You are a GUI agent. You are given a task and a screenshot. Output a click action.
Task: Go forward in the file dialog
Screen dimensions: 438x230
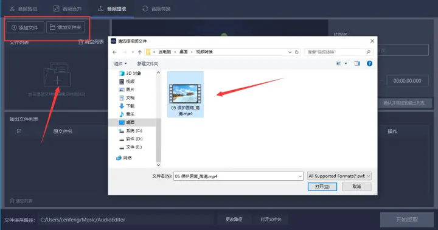(125, 52)
